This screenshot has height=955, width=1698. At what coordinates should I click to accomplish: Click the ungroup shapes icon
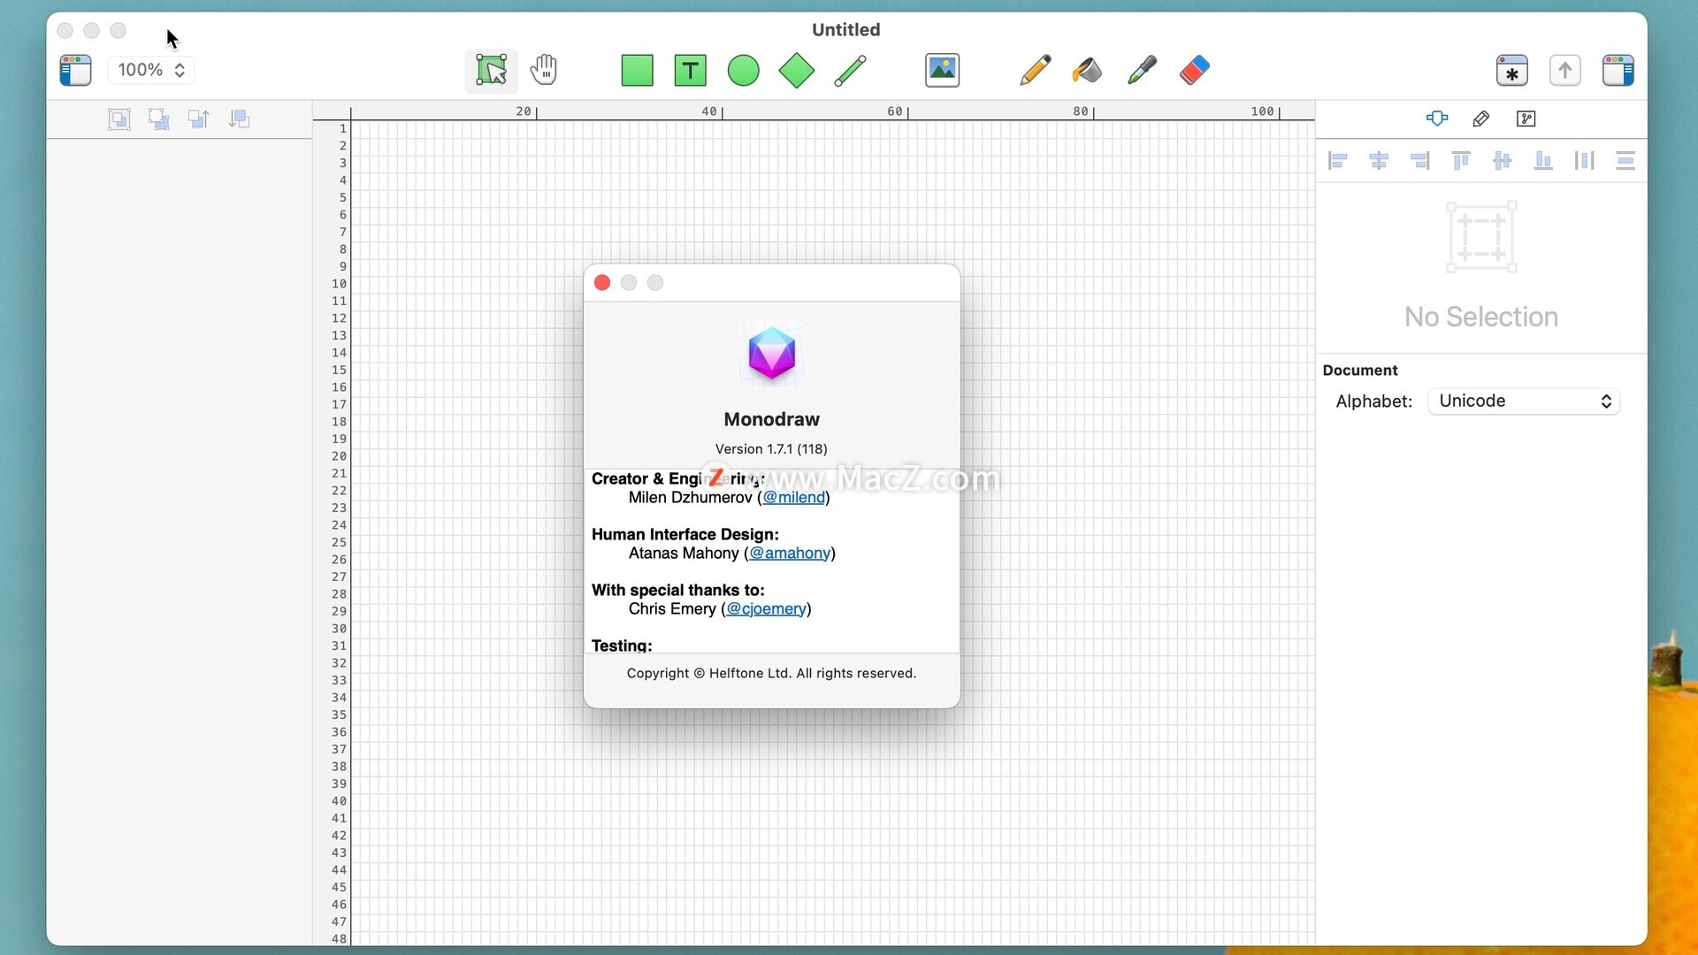click(159, 119)
